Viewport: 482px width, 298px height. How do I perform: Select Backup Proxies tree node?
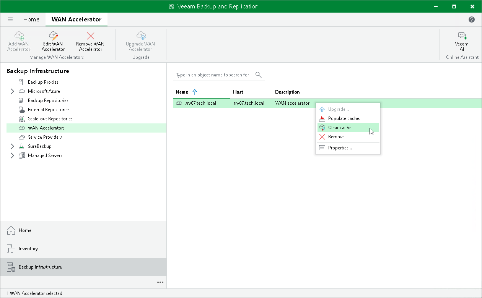(x=43, y=82)
